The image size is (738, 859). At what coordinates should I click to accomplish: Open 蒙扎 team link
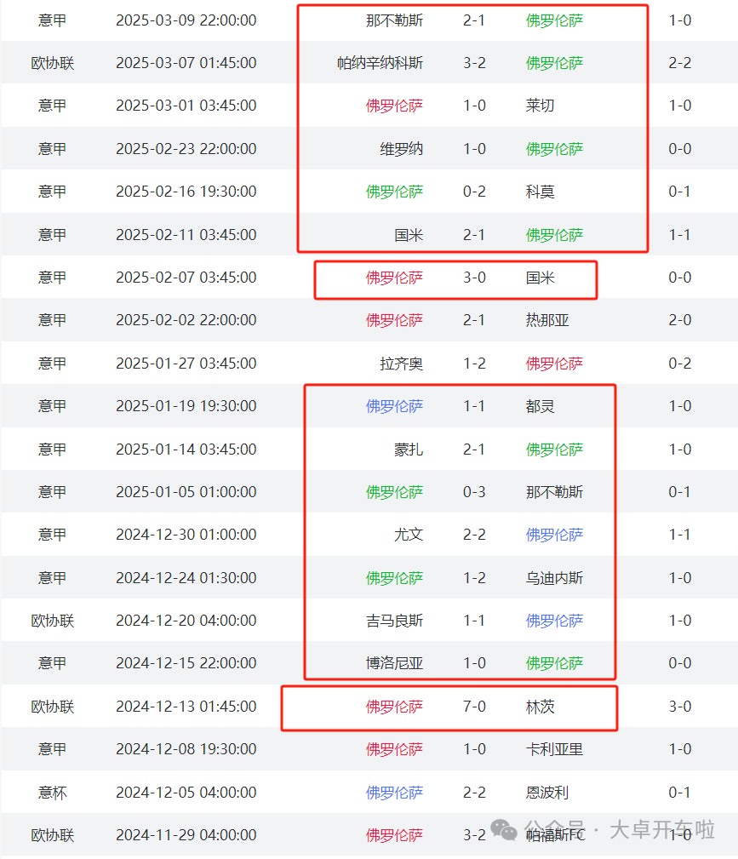[409, 450]
